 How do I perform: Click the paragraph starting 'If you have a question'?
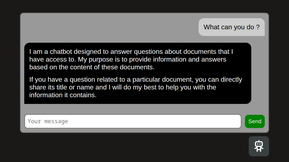click(135, 87)
